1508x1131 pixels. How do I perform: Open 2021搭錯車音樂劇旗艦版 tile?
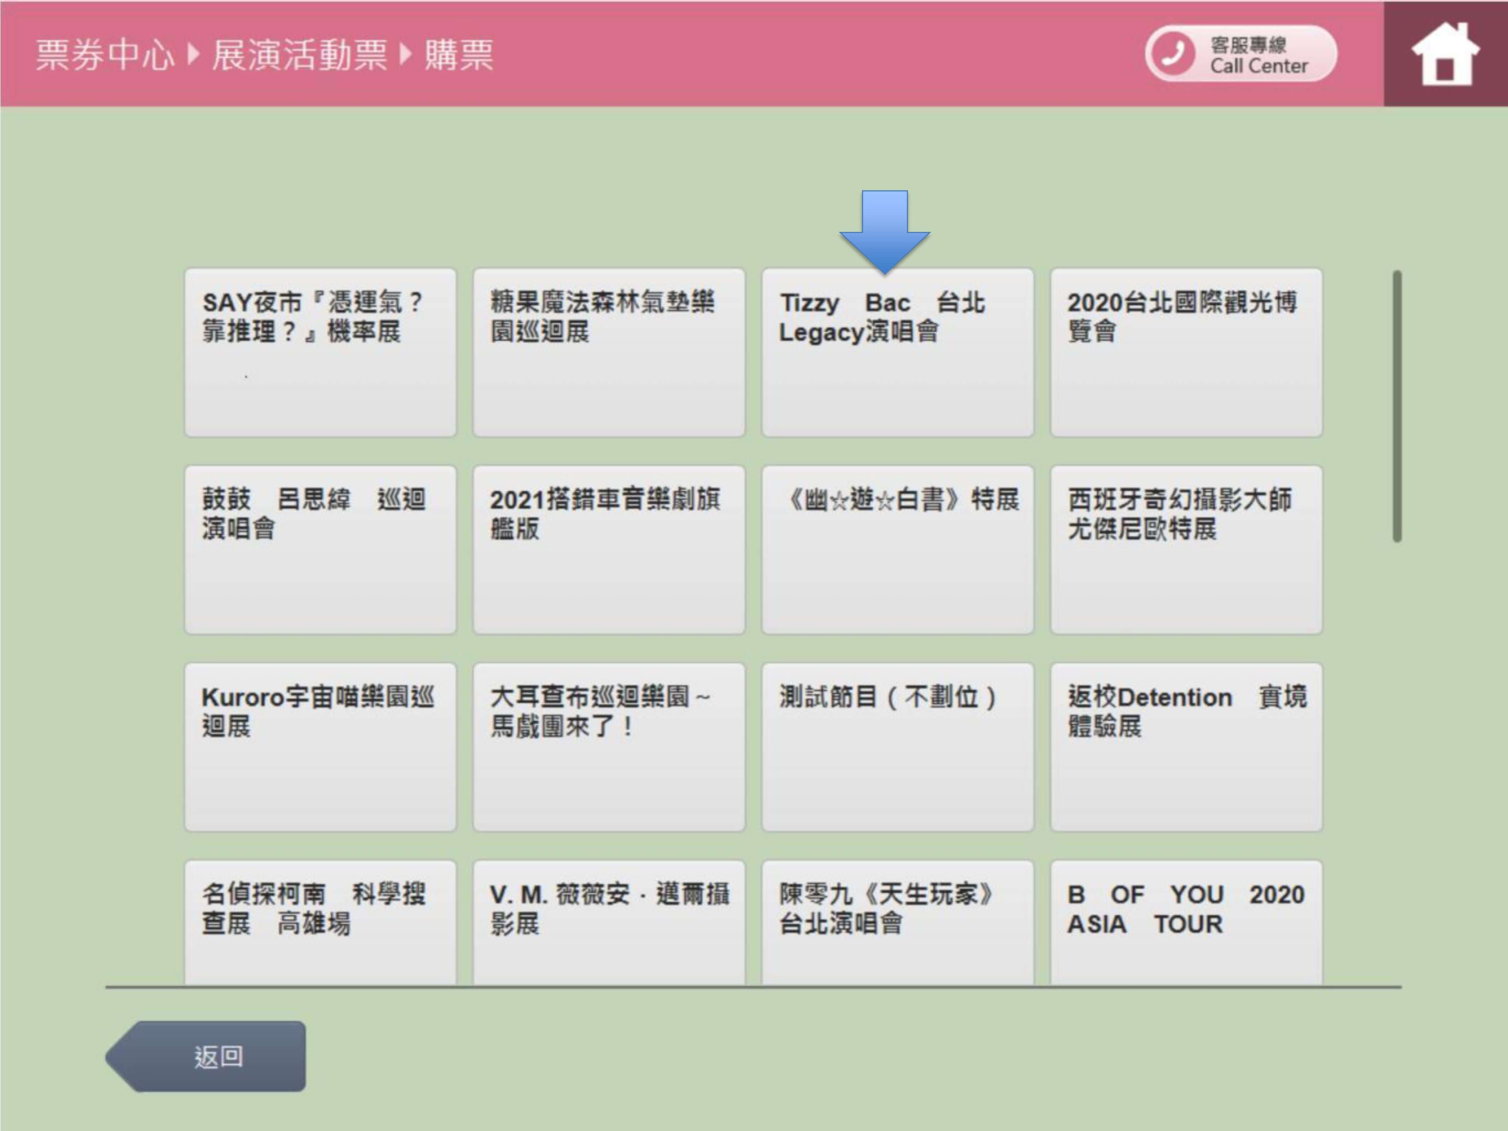click(609, 550)
